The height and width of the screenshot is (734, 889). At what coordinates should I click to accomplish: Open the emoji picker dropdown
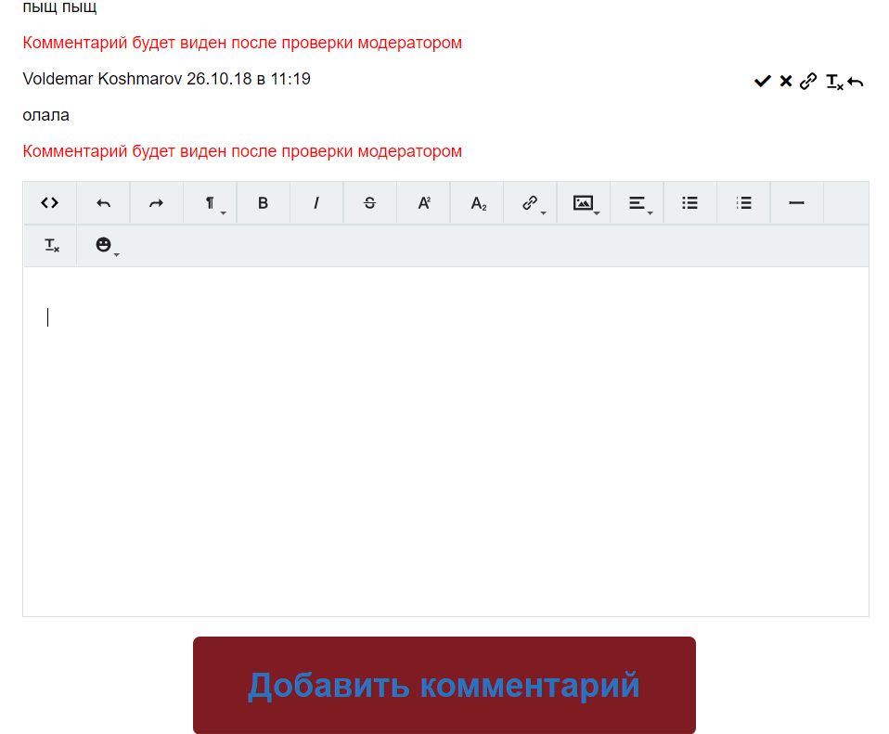(x=105, y=246)
